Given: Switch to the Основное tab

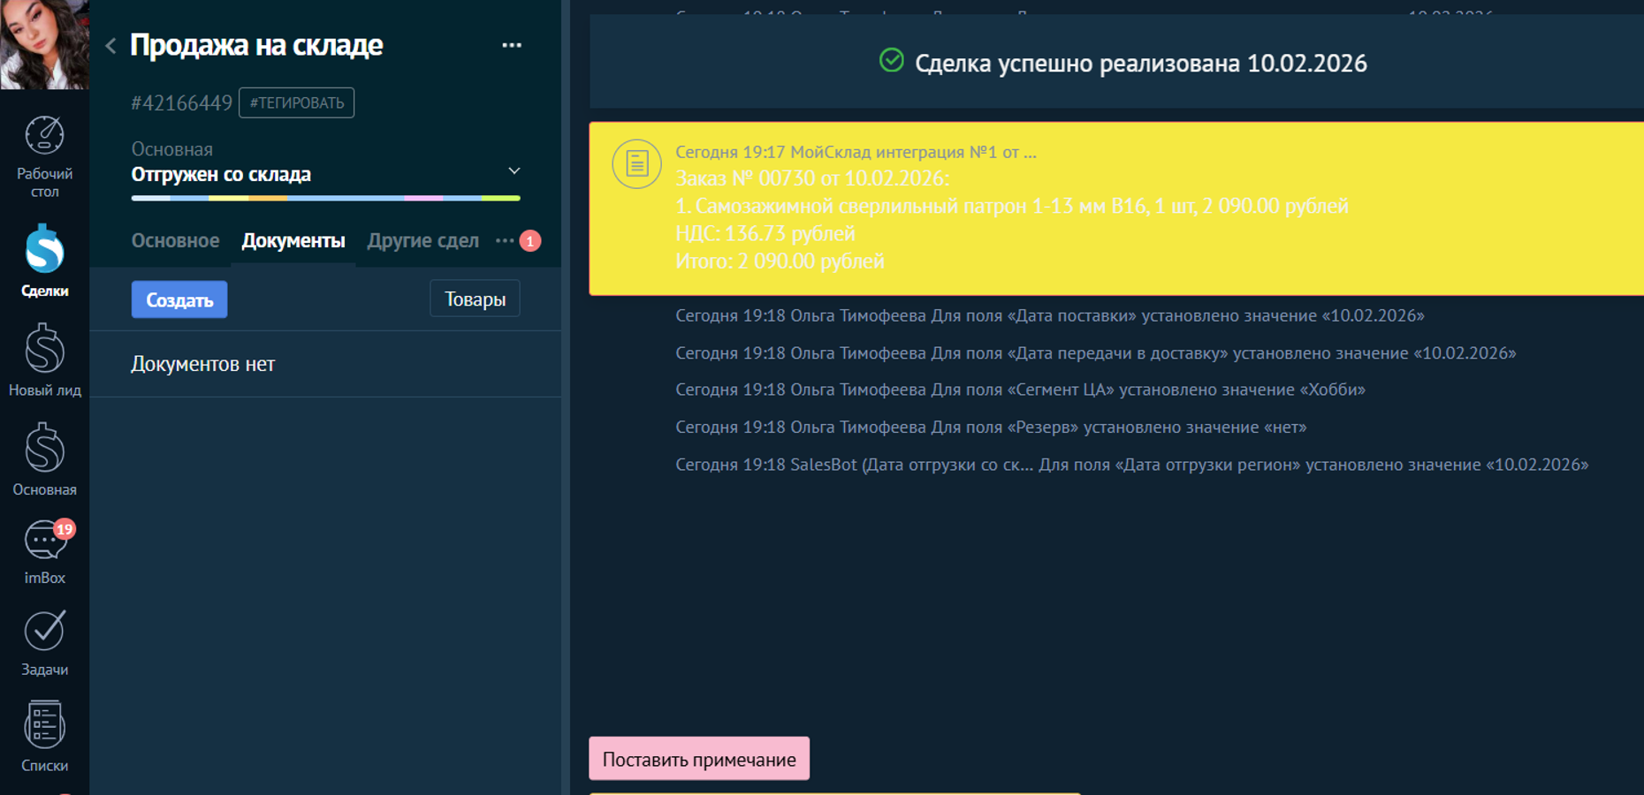Looking at the screenshot, I should [175, 240].
